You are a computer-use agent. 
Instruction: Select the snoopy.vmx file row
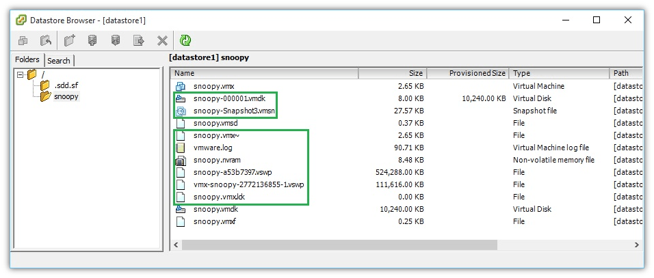click(407, 86)
